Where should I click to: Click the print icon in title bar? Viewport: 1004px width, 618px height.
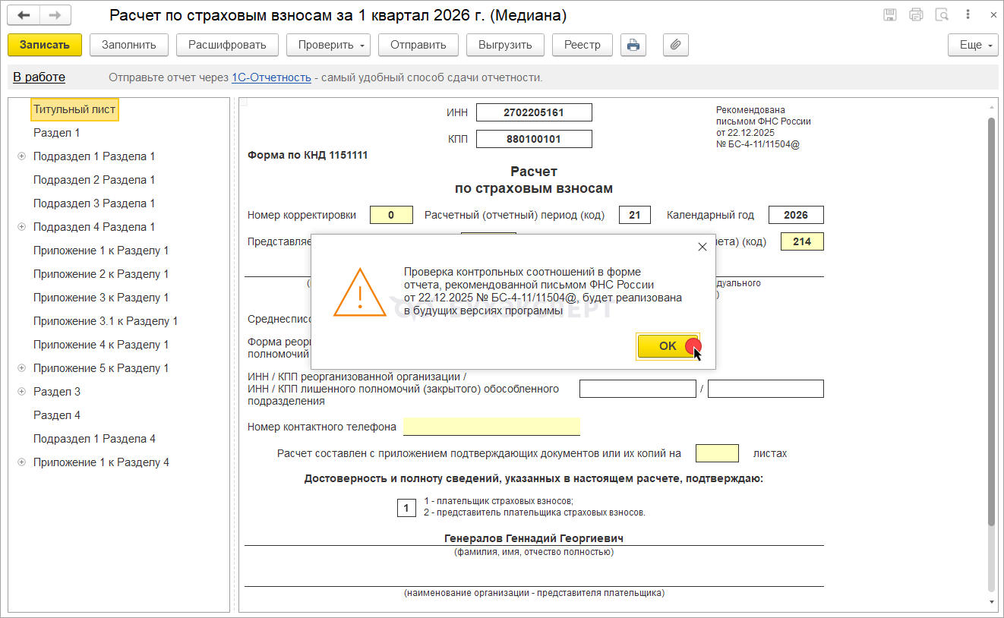916,15
